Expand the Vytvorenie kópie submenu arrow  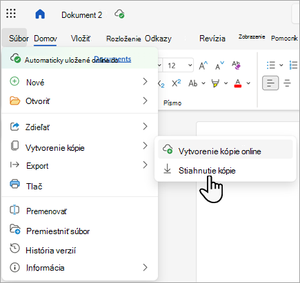click(145, 145)
